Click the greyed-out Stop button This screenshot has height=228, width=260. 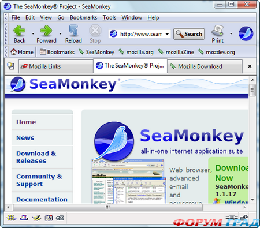pos(95,34)
